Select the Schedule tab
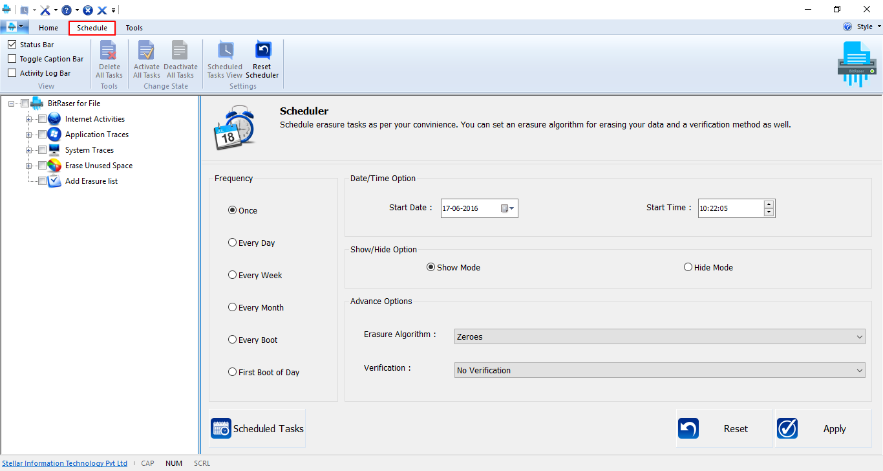Image resolution: width=883 pixels, height=471 pixels. tap(92, 28)
